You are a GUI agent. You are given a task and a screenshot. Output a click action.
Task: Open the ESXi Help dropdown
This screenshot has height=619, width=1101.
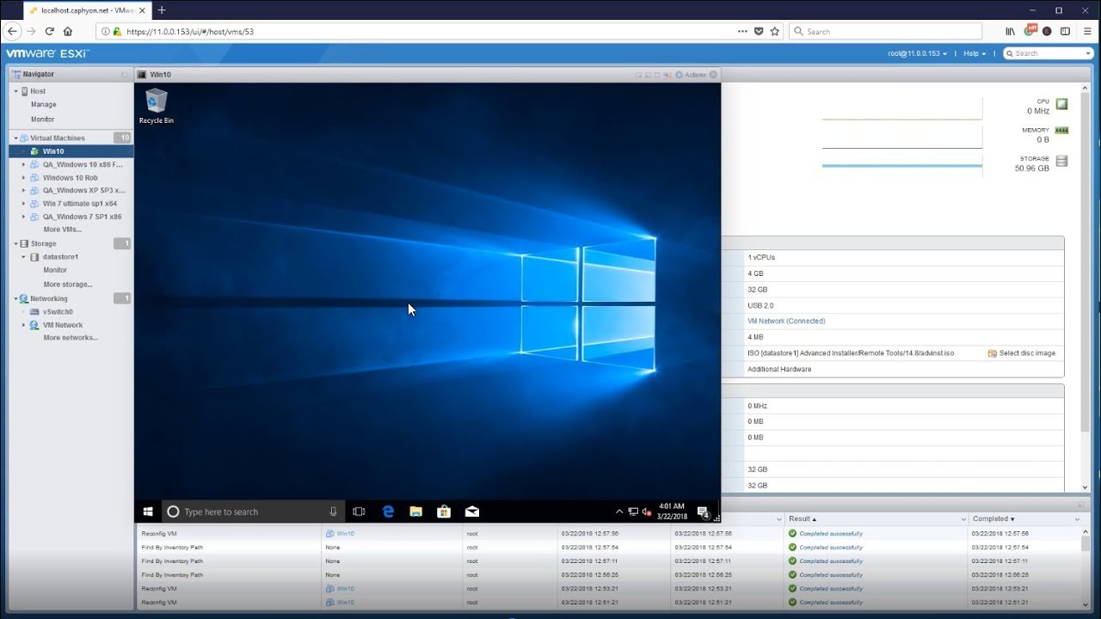(974, 53)
